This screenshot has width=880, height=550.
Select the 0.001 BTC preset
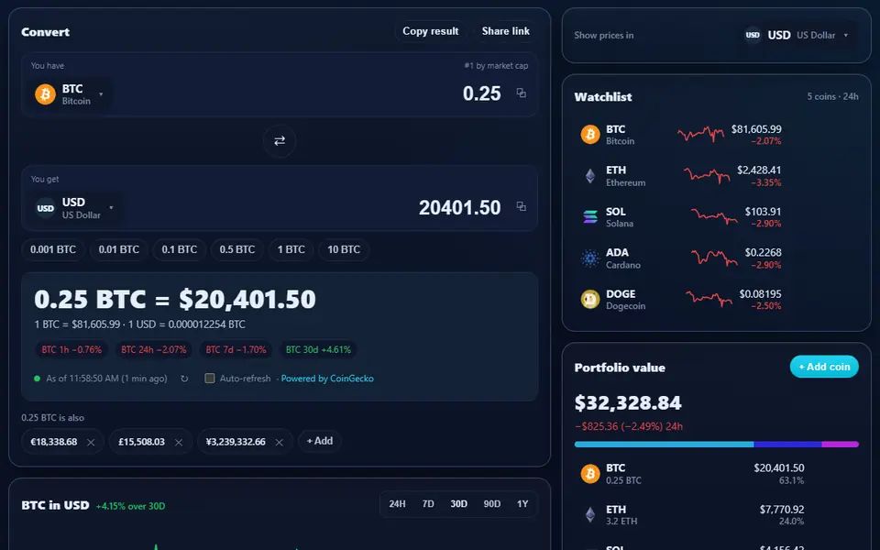[53, 249]
